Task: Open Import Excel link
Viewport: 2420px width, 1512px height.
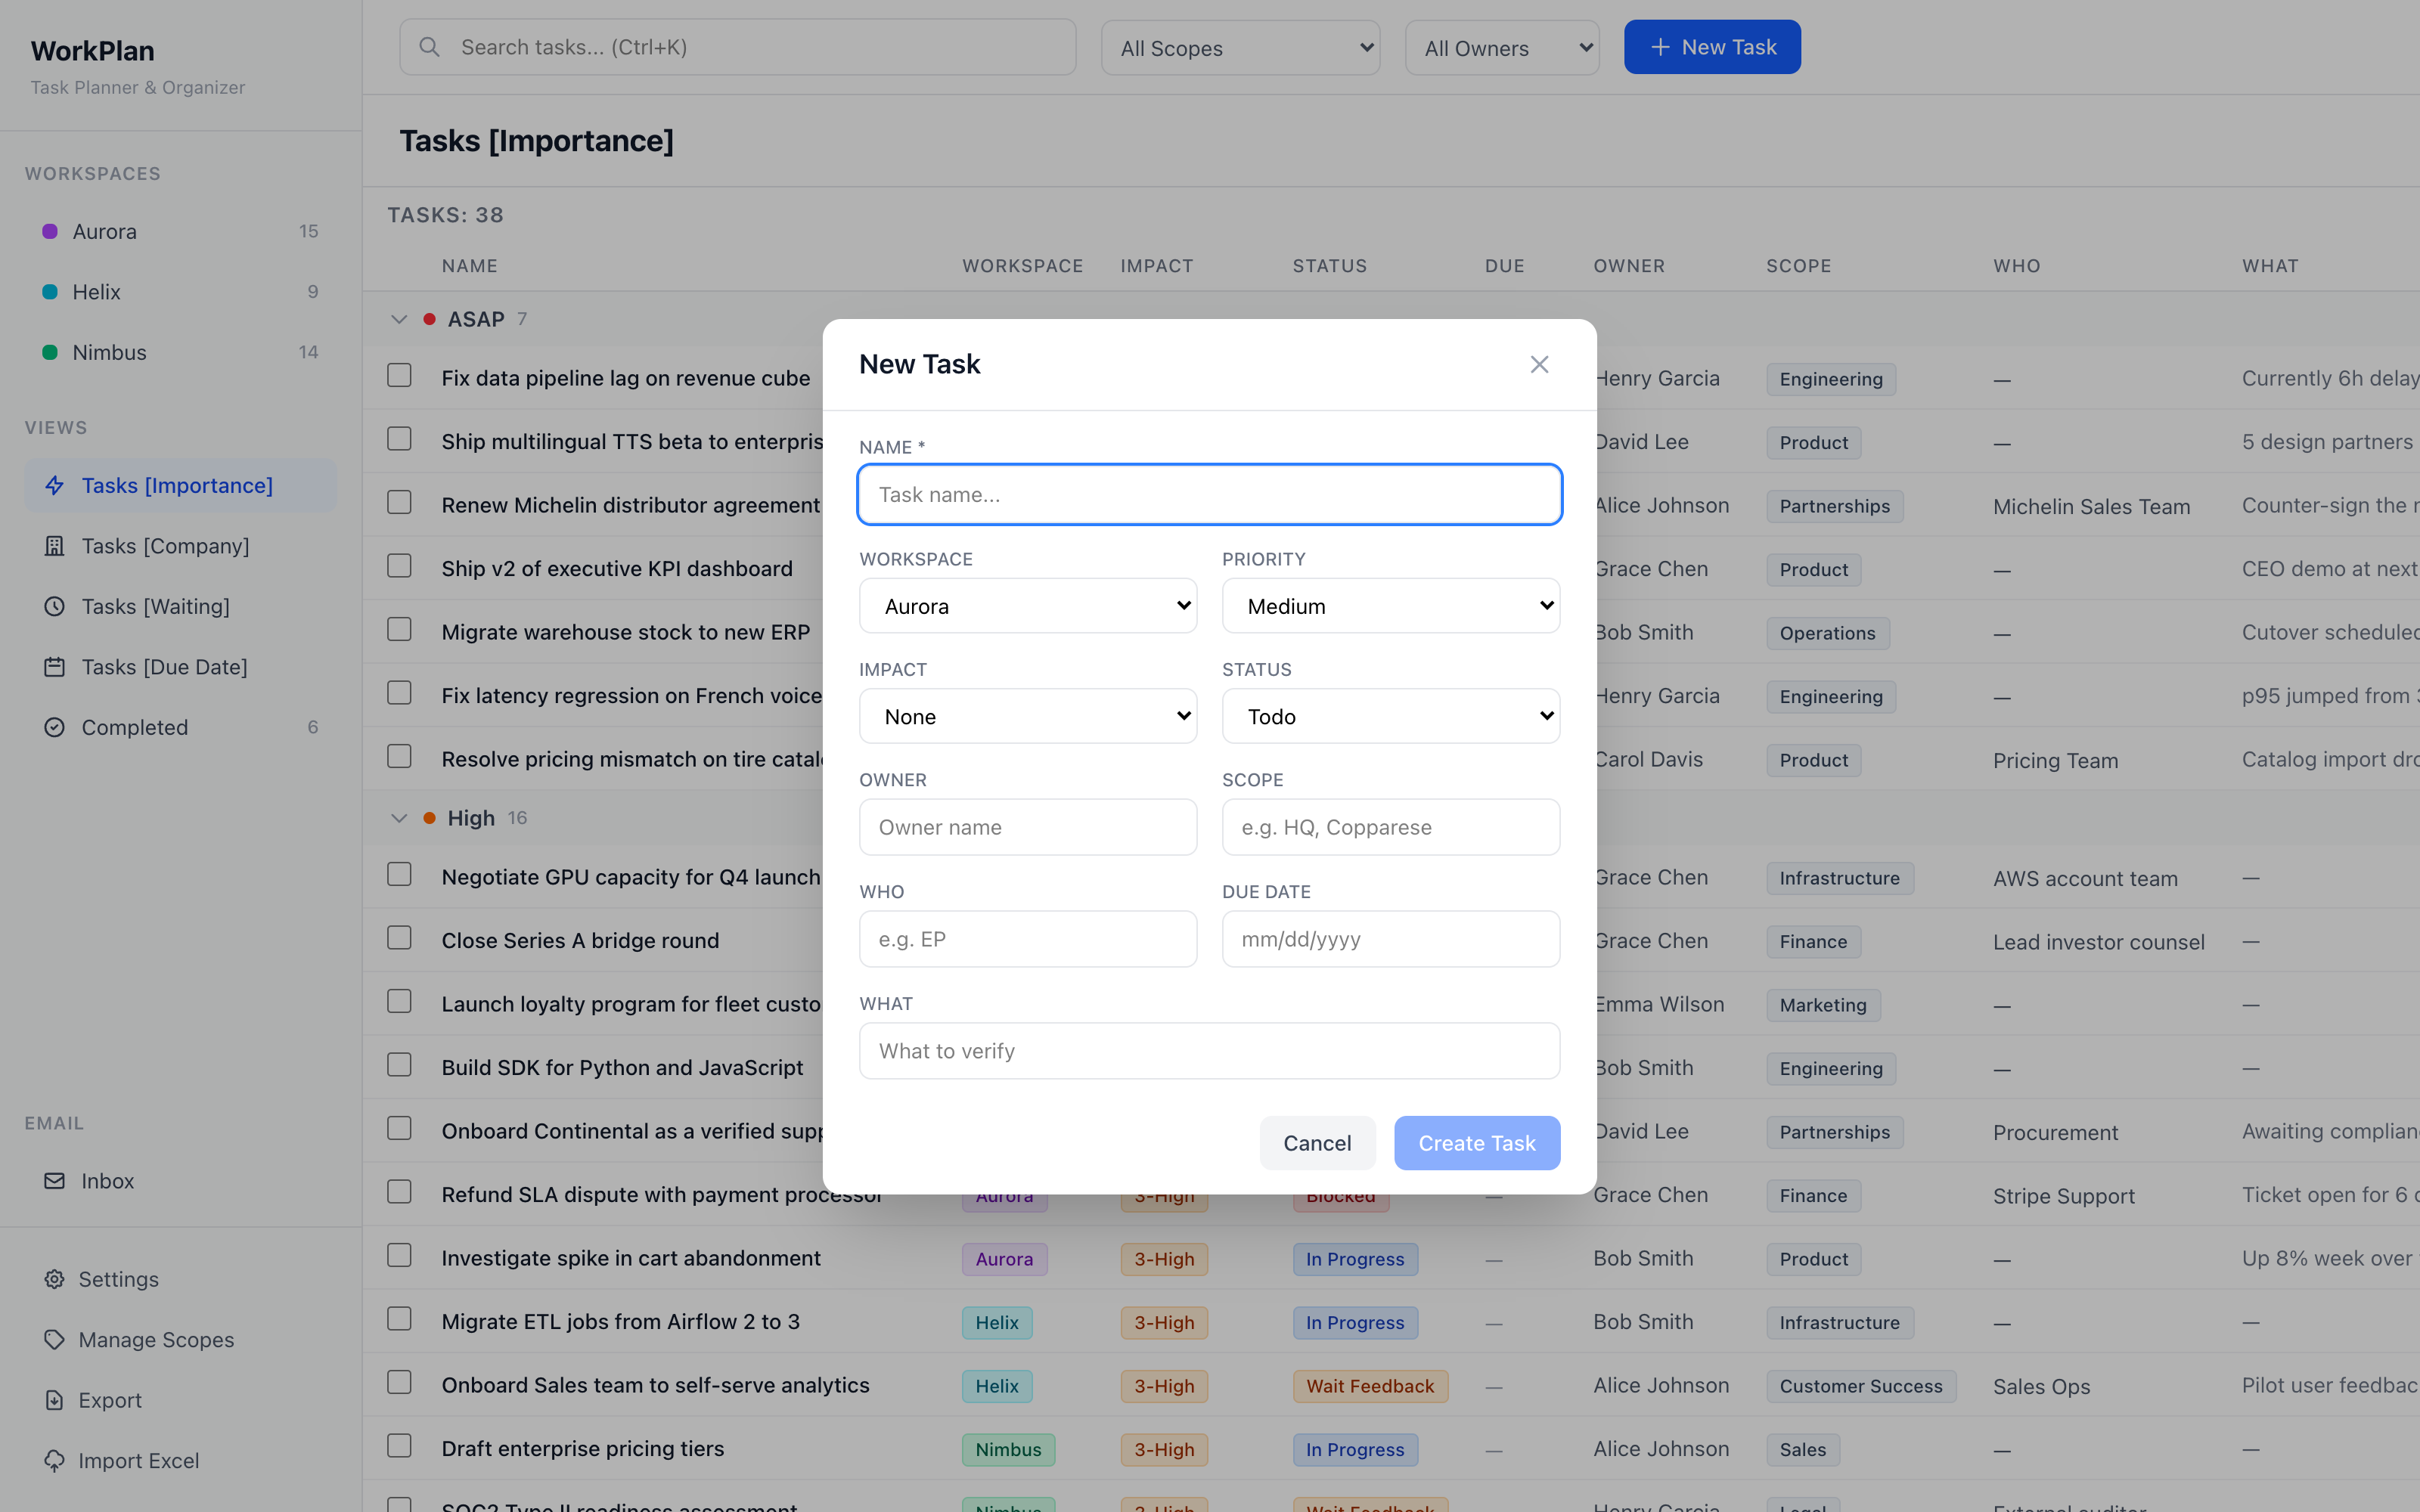Action: pyautogui.click(x=180, y=1461)
